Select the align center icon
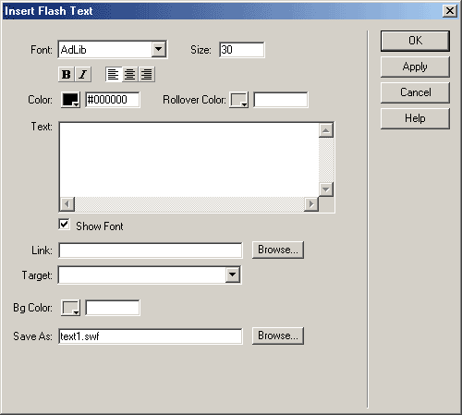 coord(130,74)
